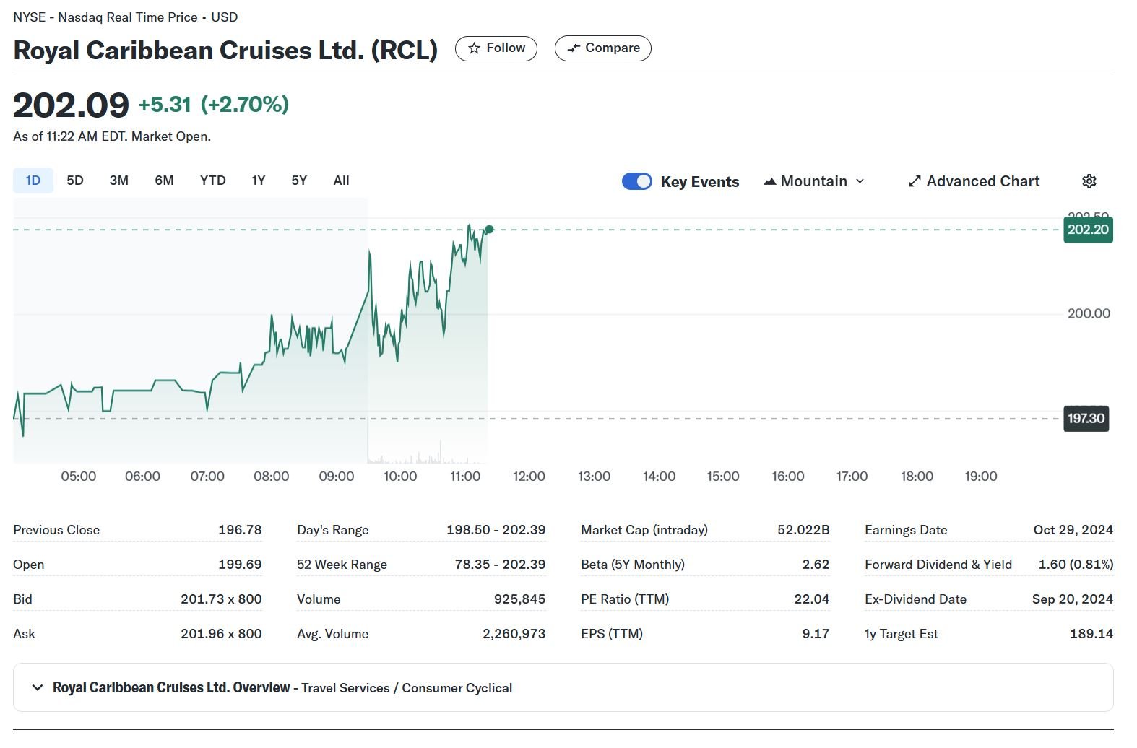Viewport: 1137px width, 748px height.
Task: Click Ex-Dividend Date Sep 20, 2024
Action: 1073,599
